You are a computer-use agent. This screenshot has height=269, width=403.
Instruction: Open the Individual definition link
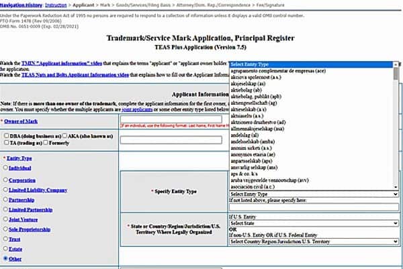pos(19,168)
